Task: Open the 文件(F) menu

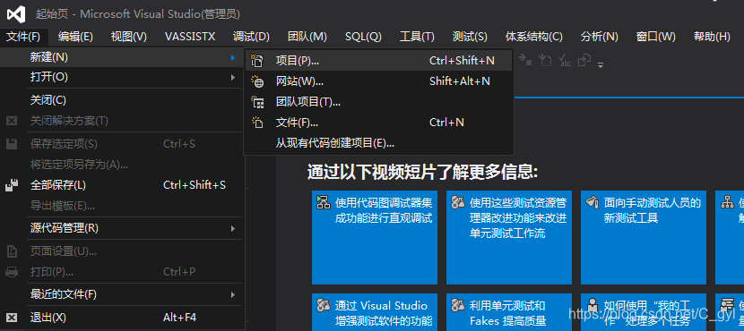Action: pos(23,37)
